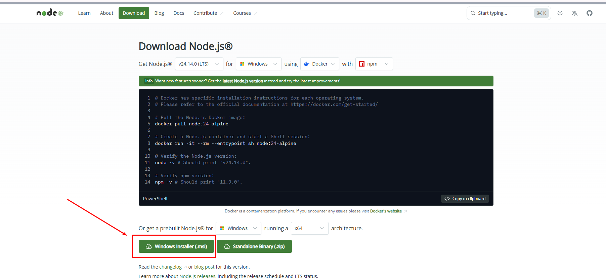This screenshot has width=606, height=279.
Task: Expand the Docker install method dropdown
Action: tap(319, 64)
